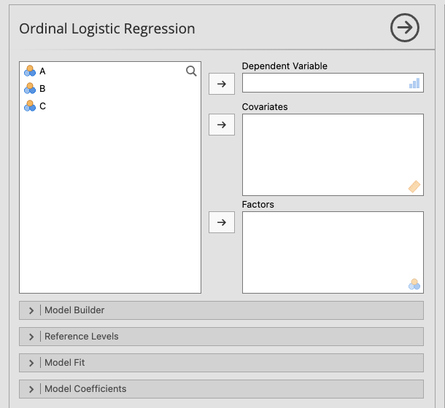The height and width of the screenshot is (408, 445).
Task: Click inside the Dependent Variable field
Action: 325,84
